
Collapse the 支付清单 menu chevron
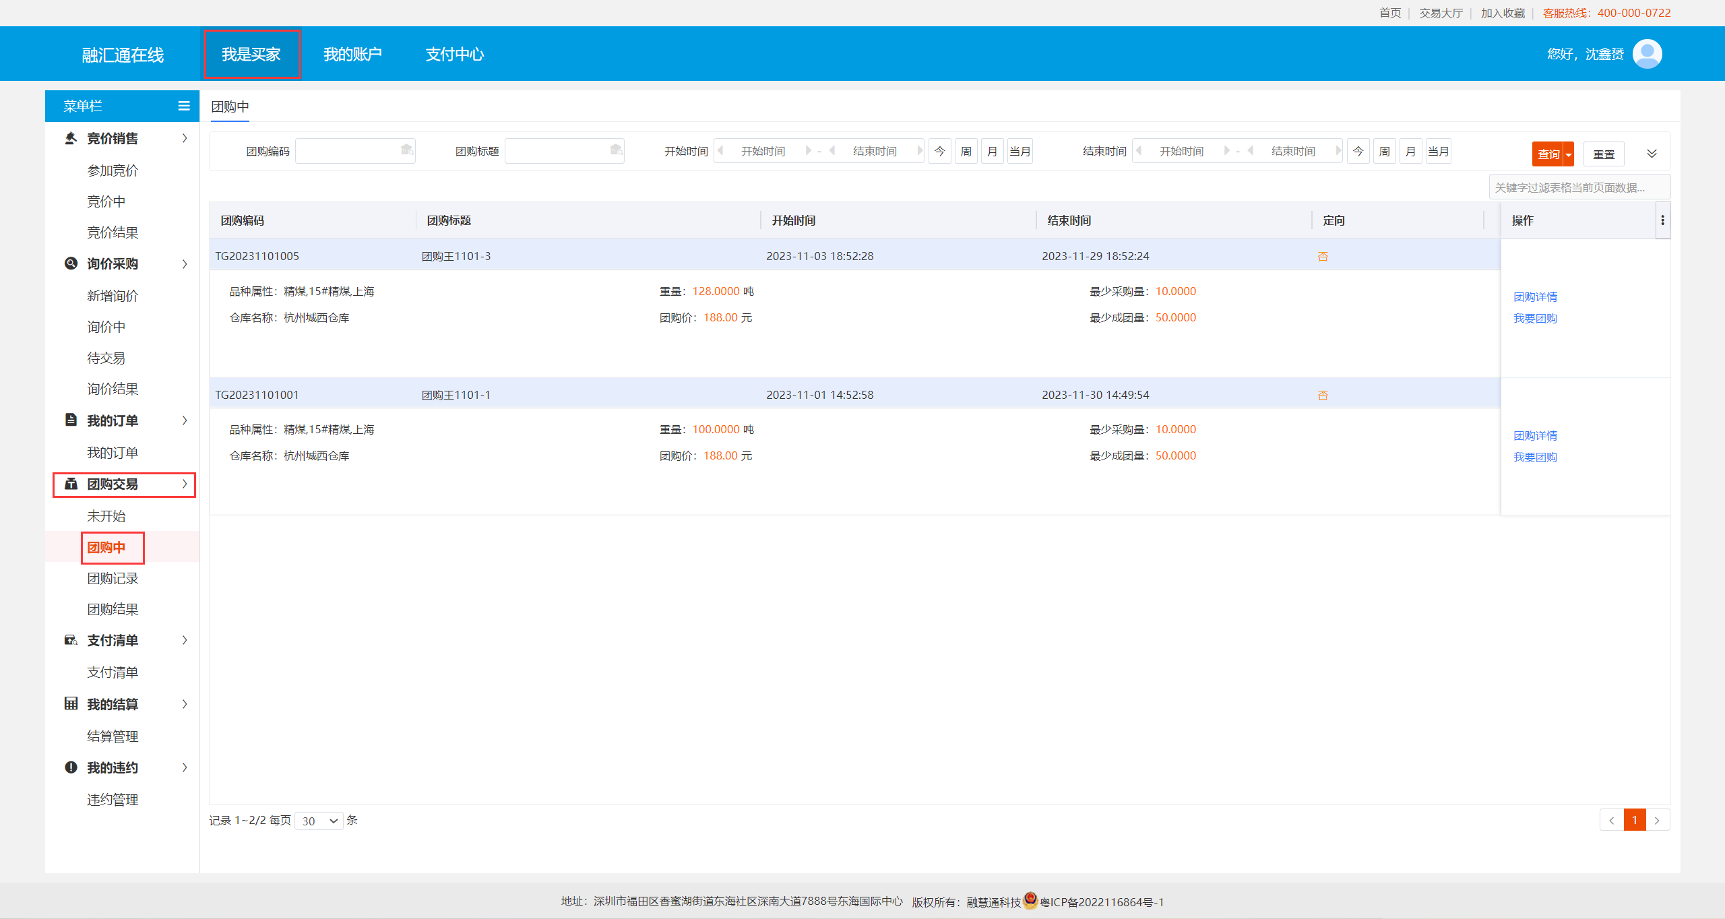tap(185, 640)
